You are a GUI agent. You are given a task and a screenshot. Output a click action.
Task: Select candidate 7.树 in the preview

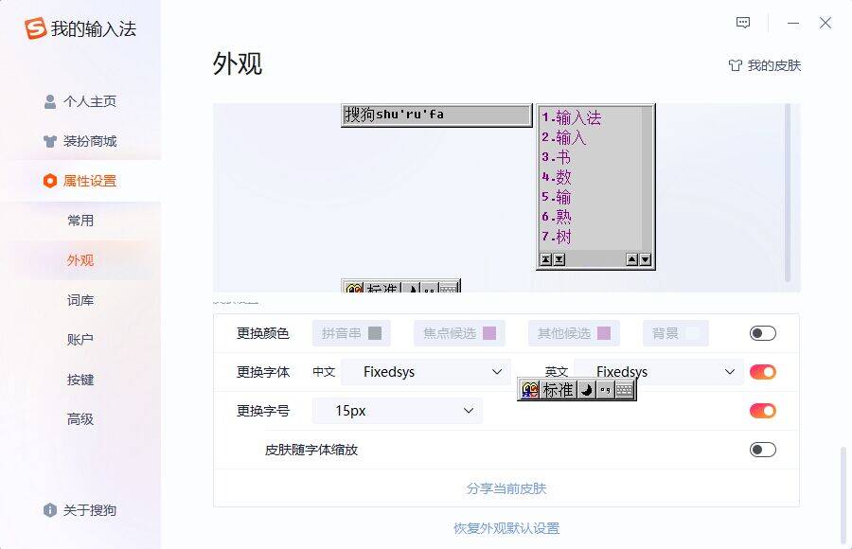(557, 237)
